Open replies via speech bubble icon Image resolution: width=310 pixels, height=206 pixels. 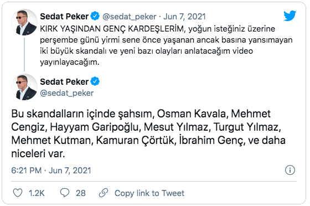click(x=65, y=193)
